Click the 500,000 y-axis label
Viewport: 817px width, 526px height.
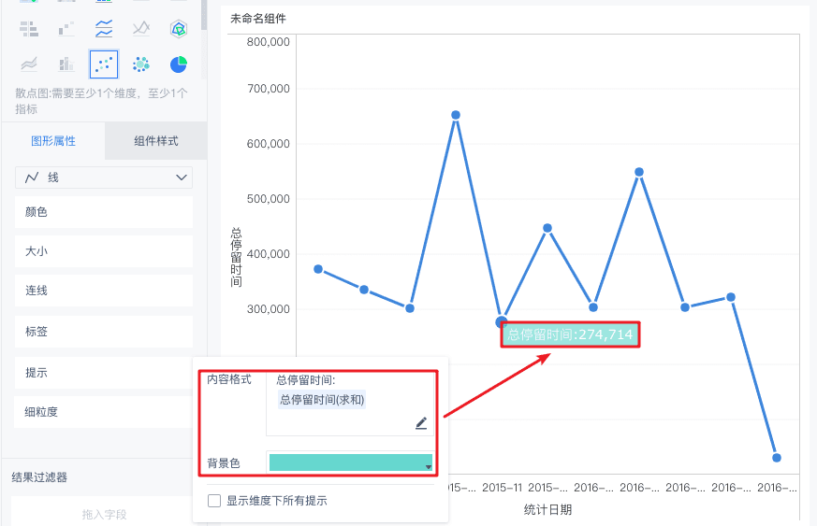pyautogui.click(x=268, y=199)
